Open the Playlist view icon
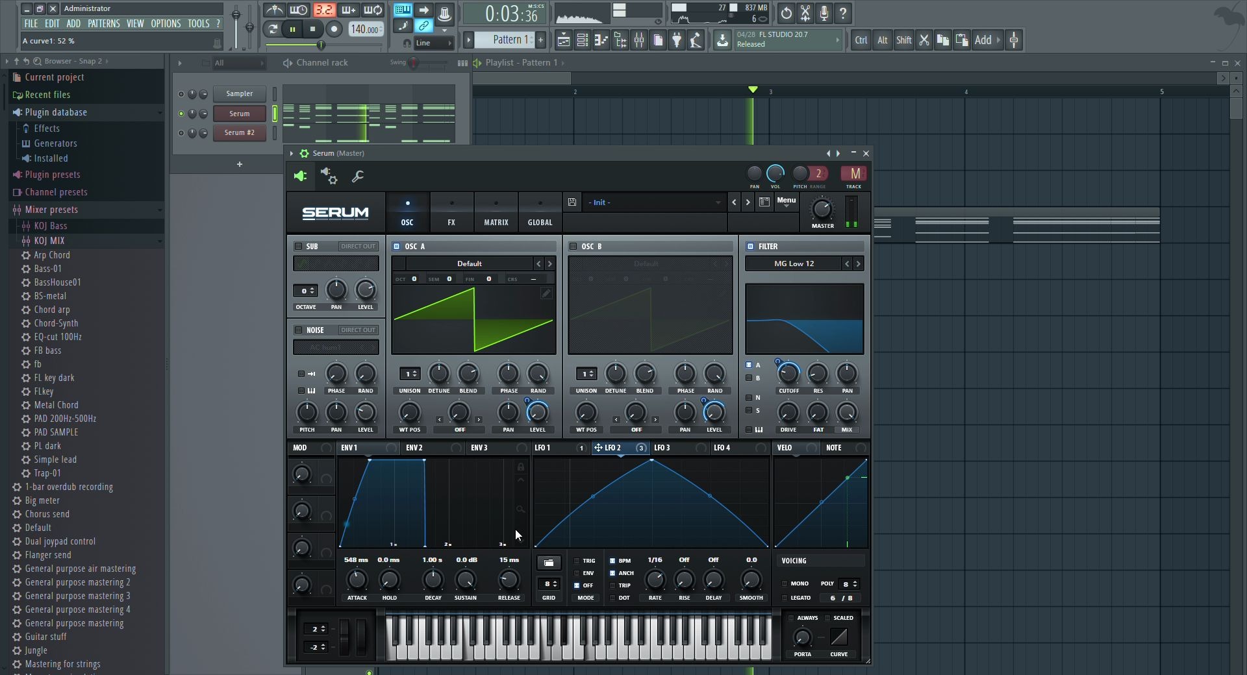The image size is (1247, 675). (x=564, y=40)
